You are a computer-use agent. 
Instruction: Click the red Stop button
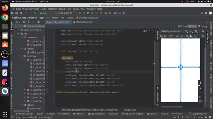[x=110, y=13]
